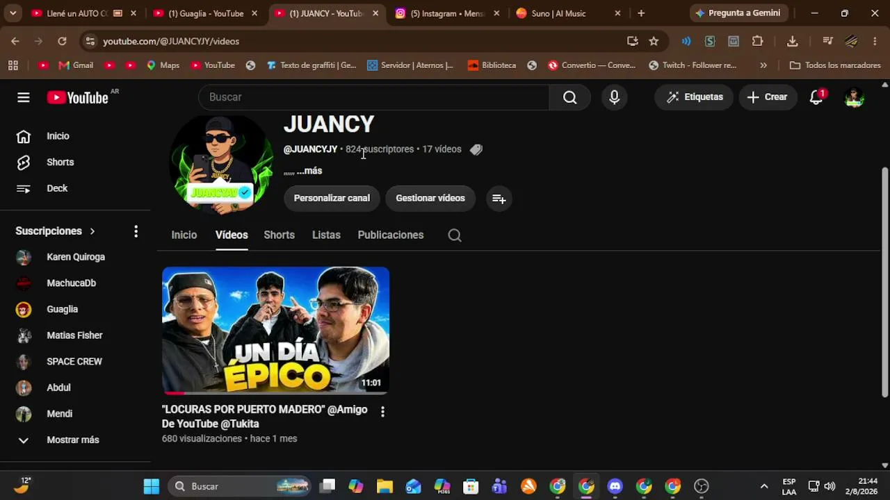This screenshot has height=500, width=890.
Task: Open the notifications bell
Action: (x=817, y=97)
